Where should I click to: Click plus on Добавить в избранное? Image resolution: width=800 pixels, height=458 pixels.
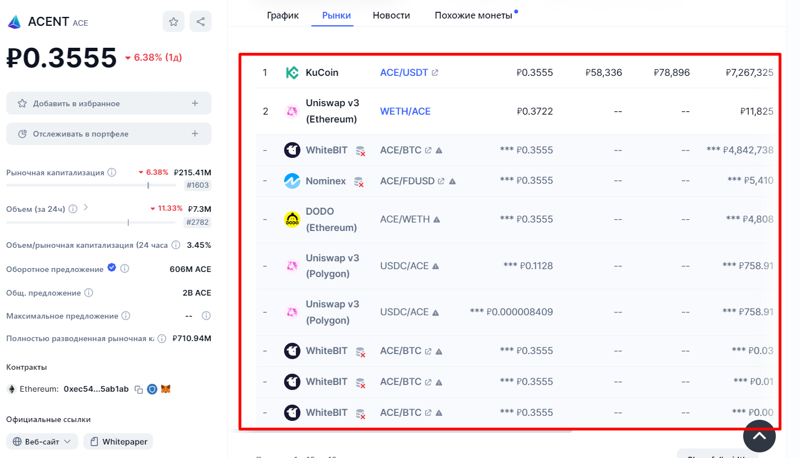point(195,103)
